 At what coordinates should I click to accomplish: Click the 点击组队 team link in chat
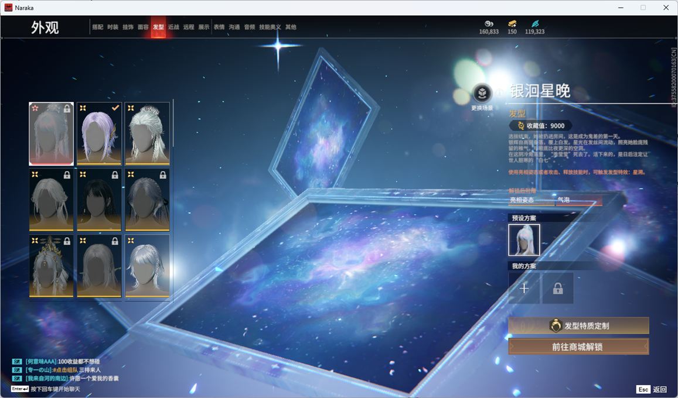pyautogui.click(x=65, y=370)
